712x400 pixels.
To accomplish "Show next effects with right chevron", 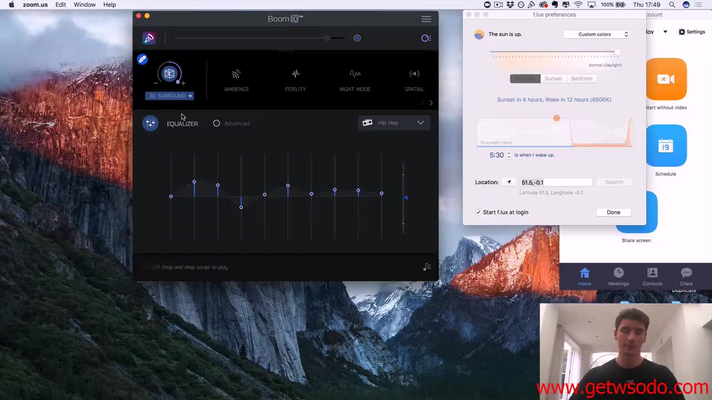I will pyautogui.click(x=431, y=103).
